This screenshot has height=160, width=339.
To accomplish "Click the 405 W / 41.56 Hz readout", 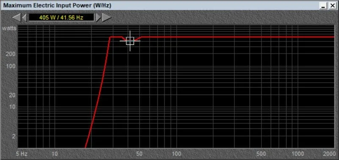I will point(61,18).
